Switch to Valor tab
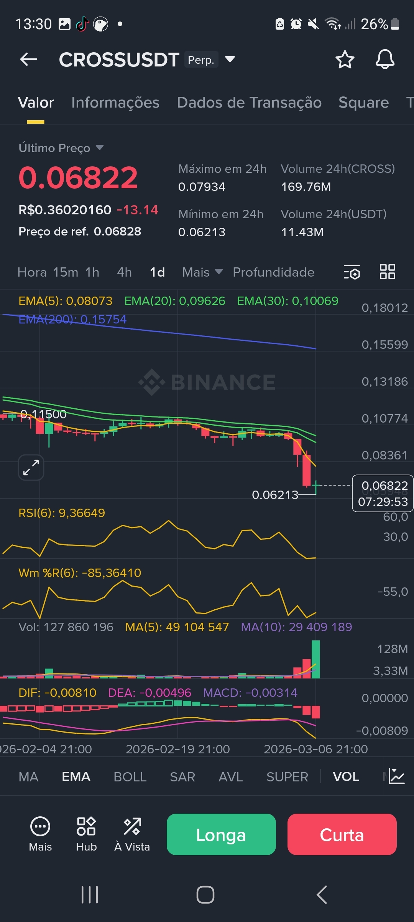The image size is (414, 922). click(x=36, y=103)
